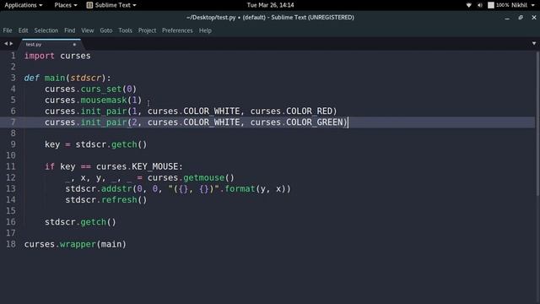Viewport: 540px width, 304px height.
Task: Click line number 7 in the gutter
Action: coord(13,122)
